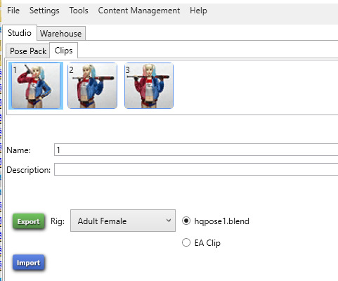Switch to the Studio tab
Image resolution: width=338 pixels, height=281 pixels.
[x=20, y=33]
